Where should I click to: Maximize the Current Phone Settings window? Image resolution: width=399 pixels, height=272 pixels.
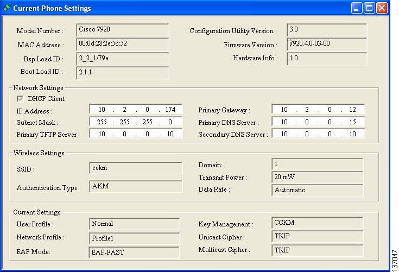coord(369,8)
